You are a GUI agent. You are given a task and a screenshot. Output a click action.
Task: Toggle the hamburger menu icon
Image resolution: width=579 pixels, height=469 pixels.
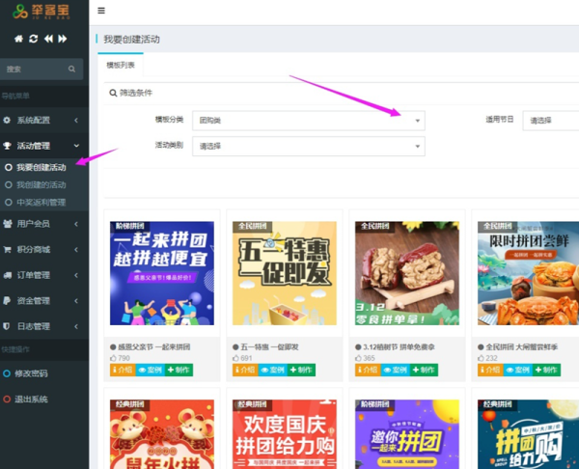[102, 11]
